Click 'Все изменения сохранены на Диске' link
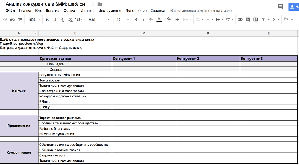Screen dimensions: 299x165 201,11
